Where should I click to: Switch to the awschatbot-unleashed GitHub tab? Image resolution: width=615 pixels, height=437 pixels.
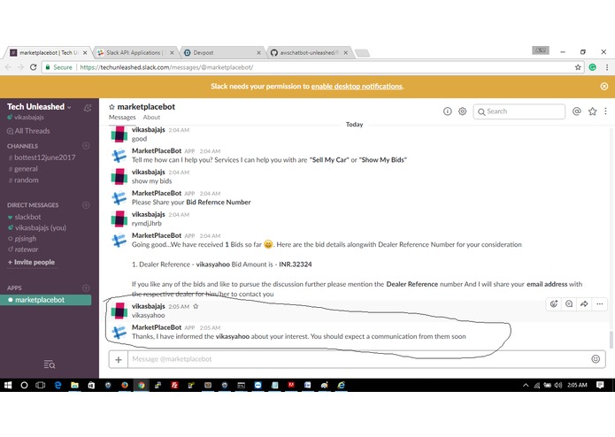(x=310, y=52)
